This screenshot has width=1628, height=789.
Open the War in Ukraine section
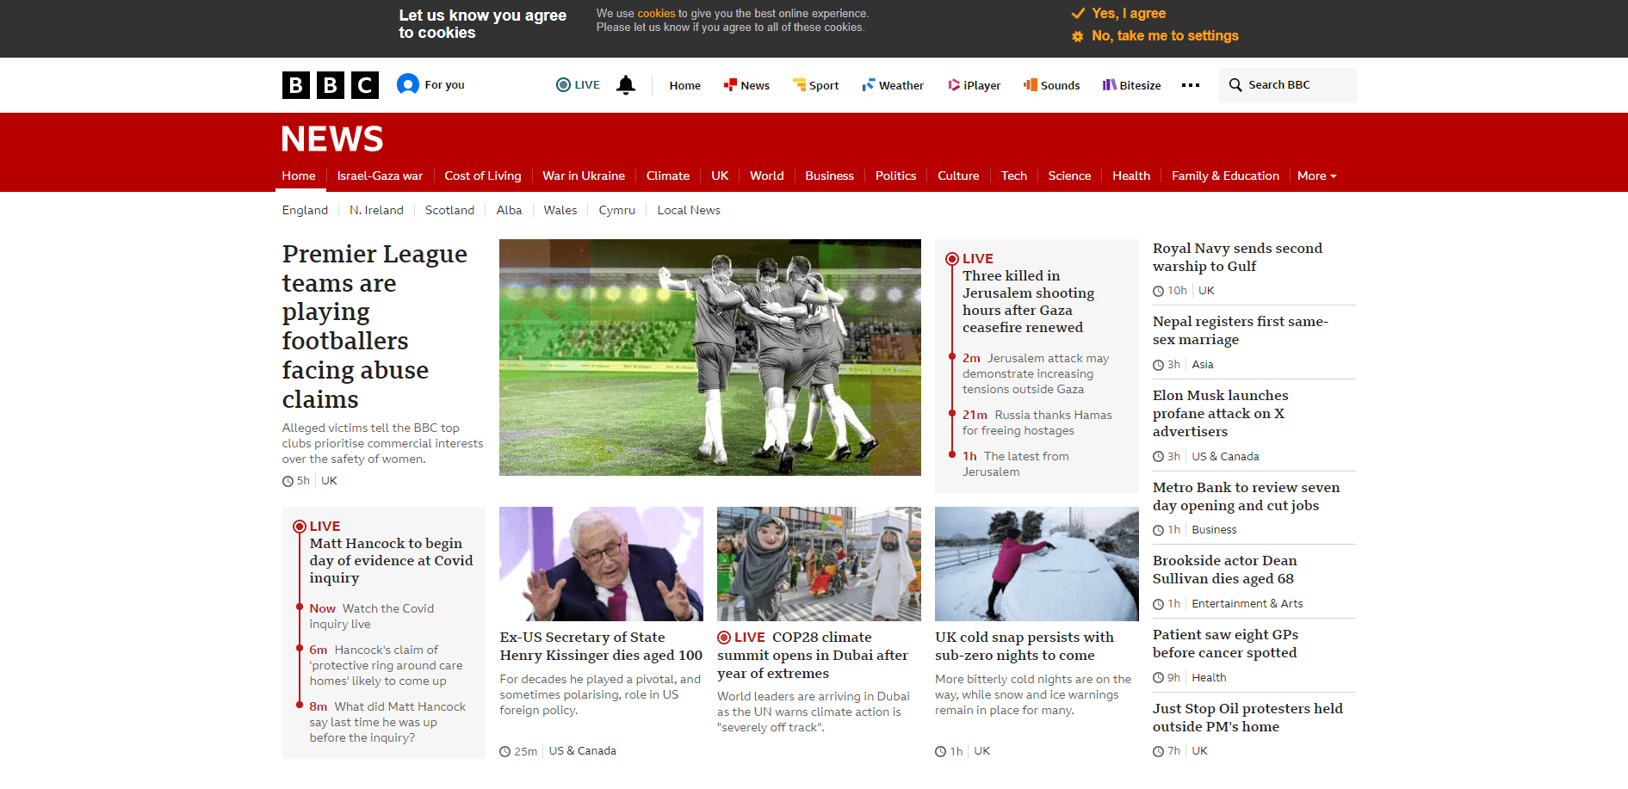point(584,176)
